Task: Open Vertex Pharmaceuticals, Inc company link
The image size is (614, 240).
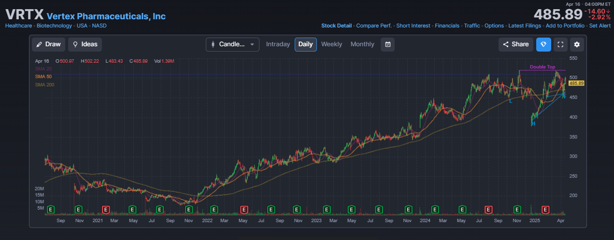Action: click(x=106, y=16)
